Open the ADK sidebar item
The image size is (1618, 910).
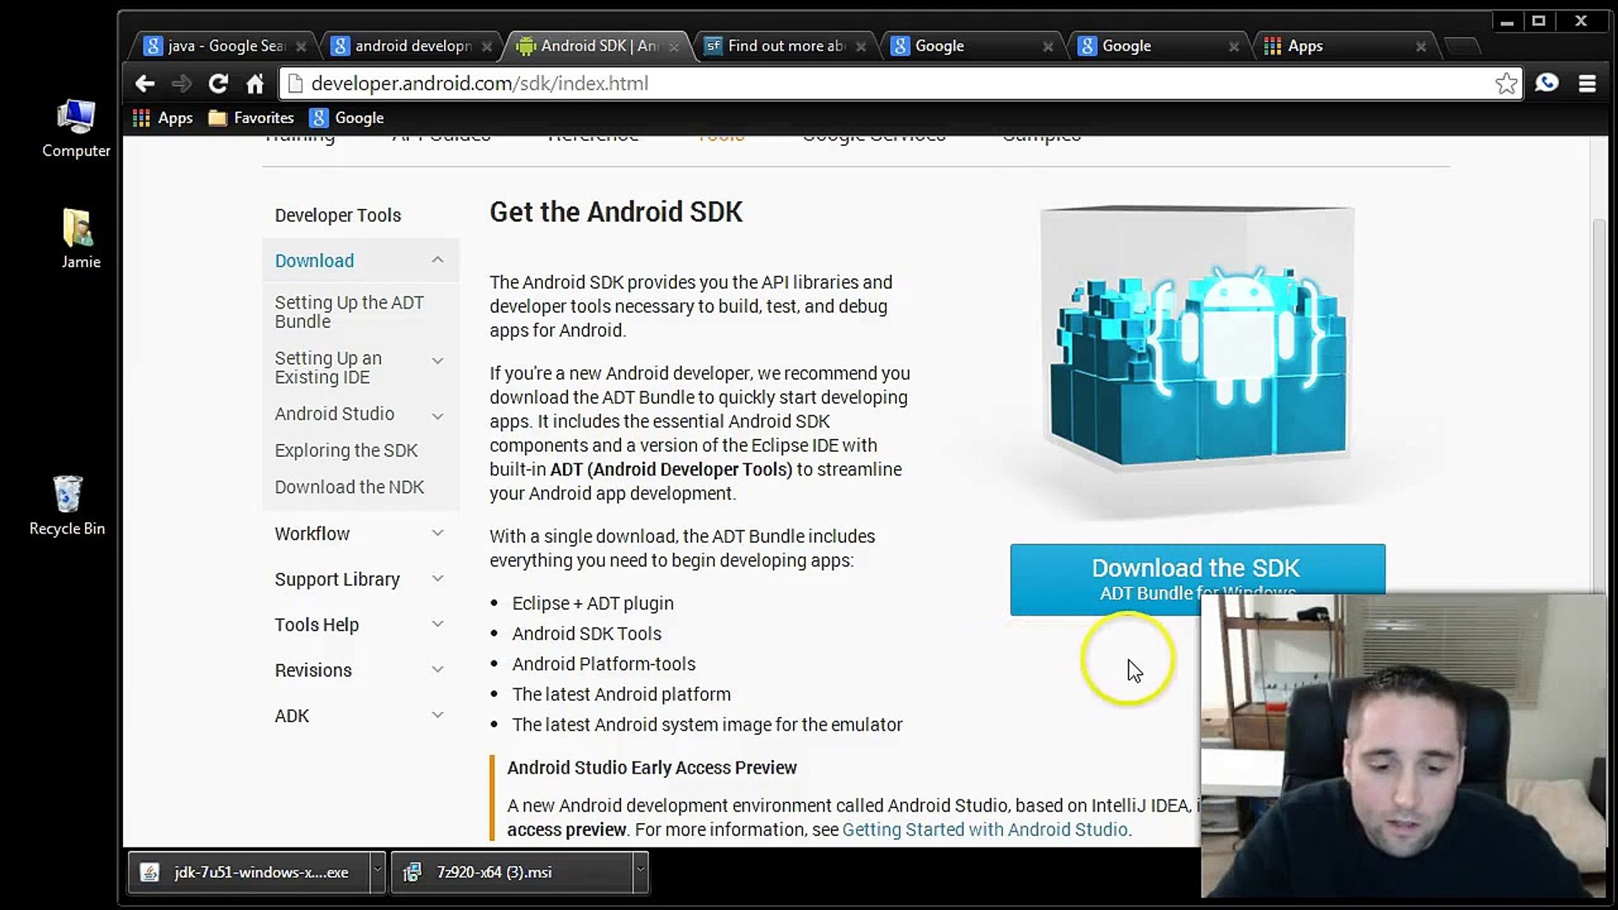click(x=292, y=715)
